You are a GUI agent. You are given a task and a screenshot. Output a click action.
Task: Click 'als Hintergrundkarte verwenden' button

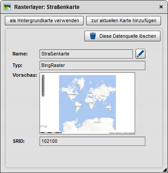pyautogui.click(x=44, y=20)
